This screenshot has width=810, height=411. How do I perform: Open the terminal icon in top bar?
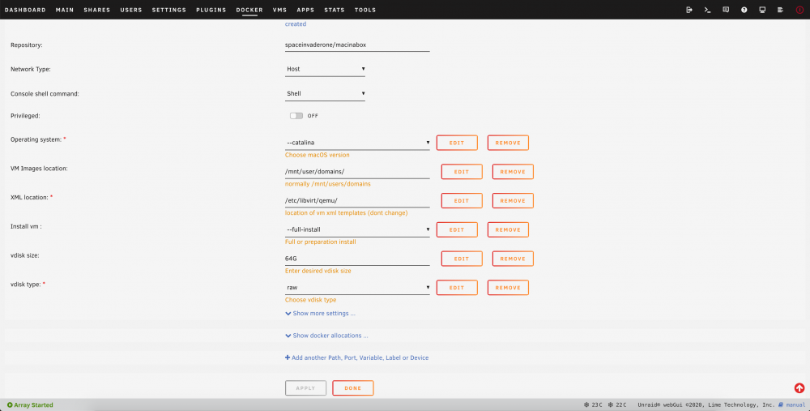pyautogui.click(x=707, y=10)
